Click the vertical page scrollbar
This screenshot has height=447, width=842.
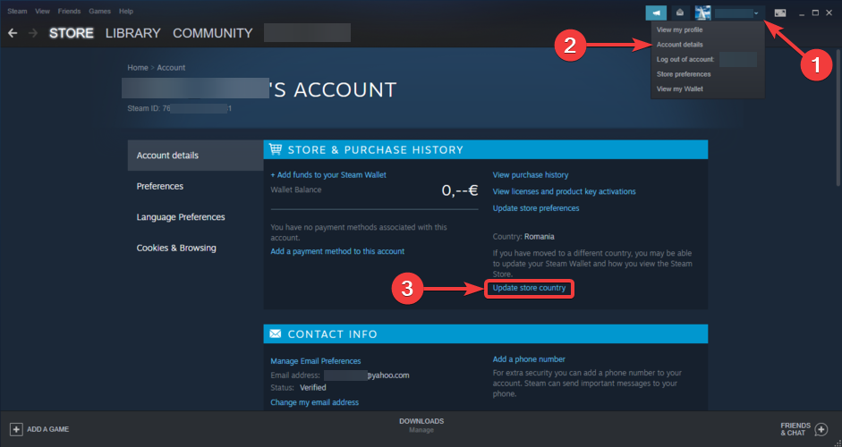[x=838, y=118]
